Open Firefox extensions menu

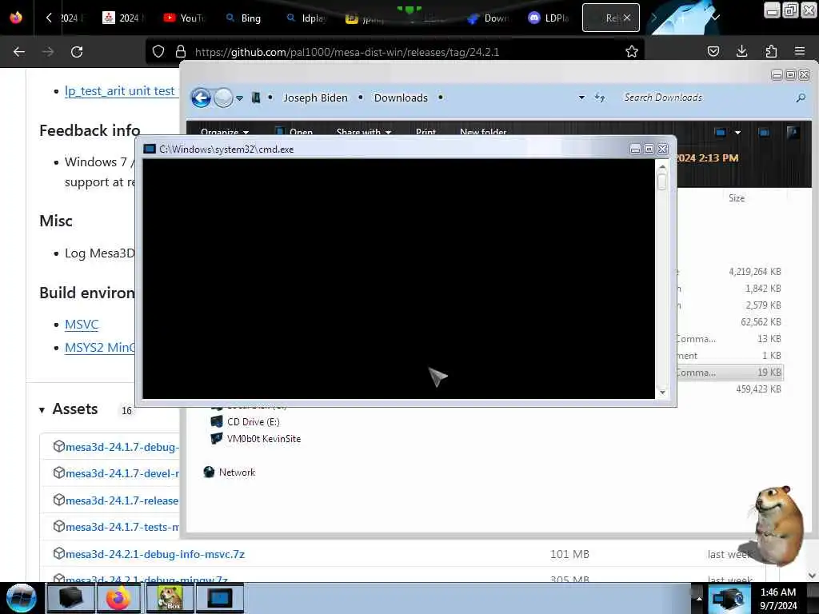[x=771, y=51]
